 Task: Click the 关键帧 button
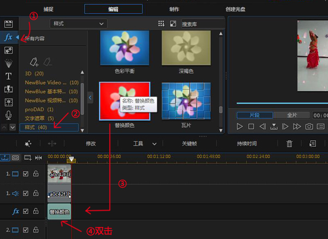[x=189, y=144]
